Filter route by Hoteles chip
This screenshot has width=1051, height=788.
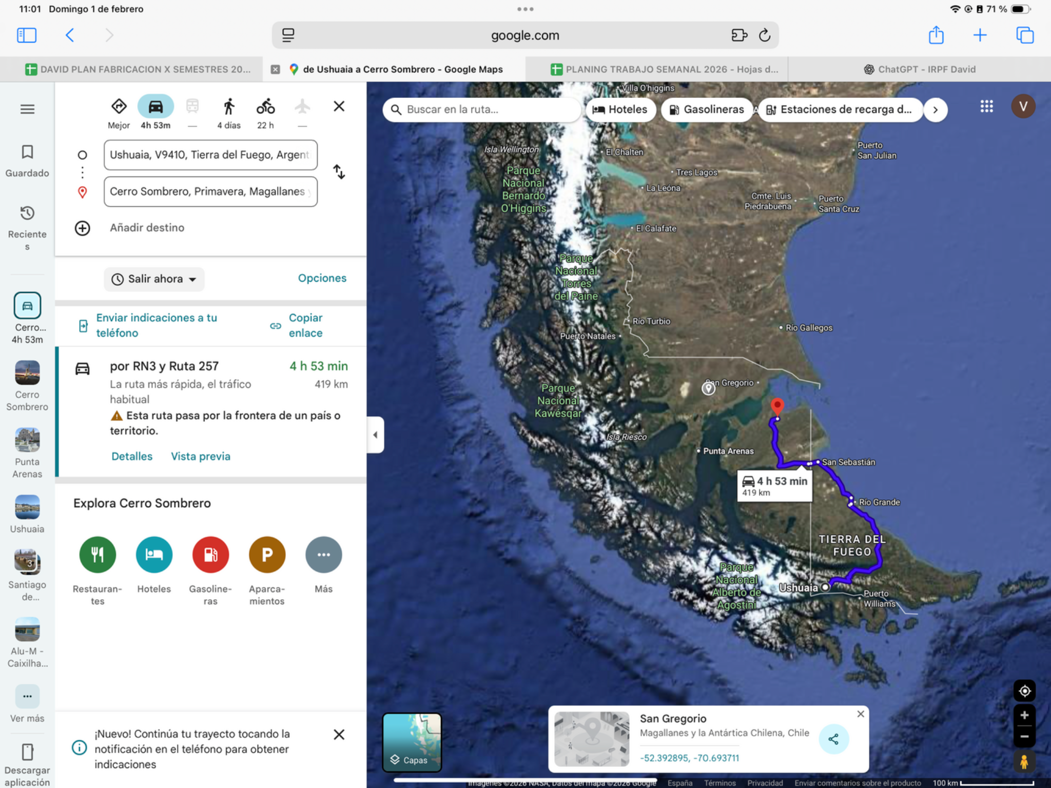pos(620,110)
